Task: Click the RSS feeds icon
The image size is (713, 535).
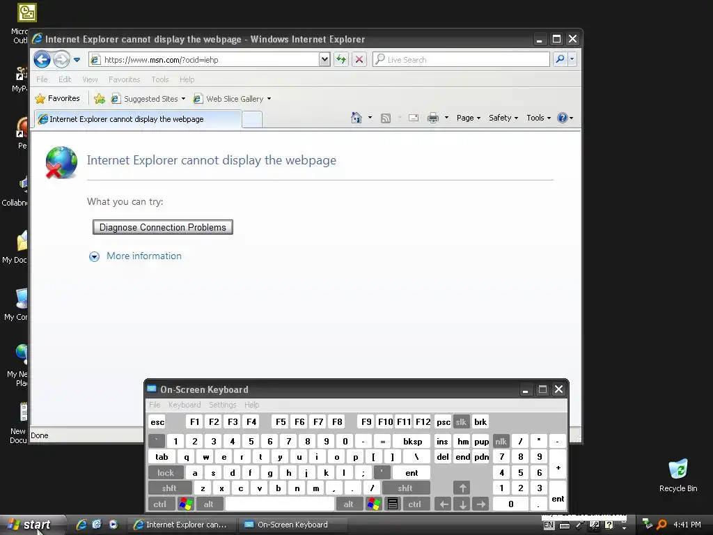Action: coord(386,118)
